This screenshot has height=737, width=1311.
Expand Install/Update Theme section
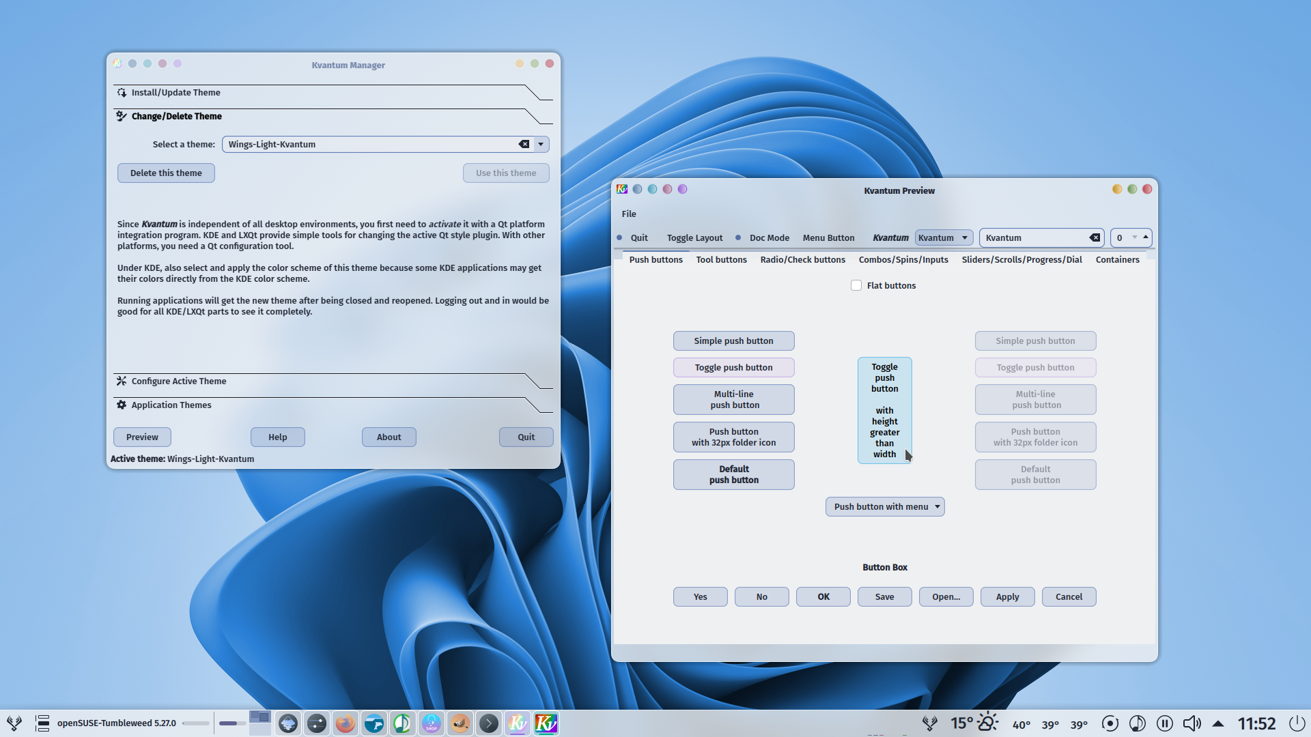pyautogui.click(x=333, y=92)
